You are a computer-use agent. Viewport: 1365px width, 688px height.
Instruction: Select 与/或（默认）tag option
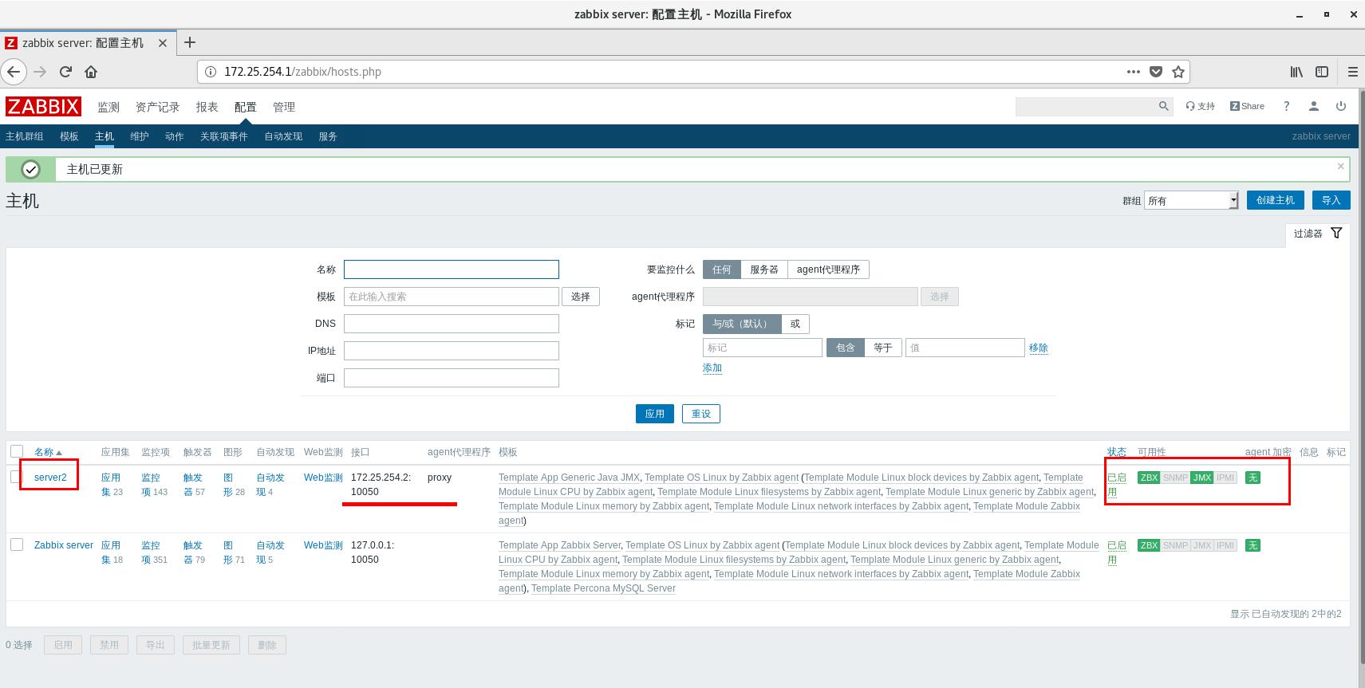point(742,324)
